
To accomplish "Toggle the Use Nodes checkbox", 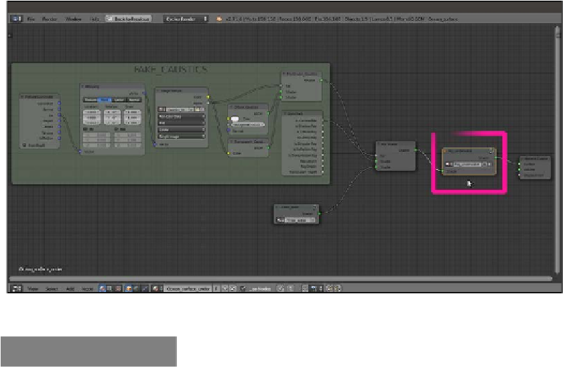I will (241, 288).
